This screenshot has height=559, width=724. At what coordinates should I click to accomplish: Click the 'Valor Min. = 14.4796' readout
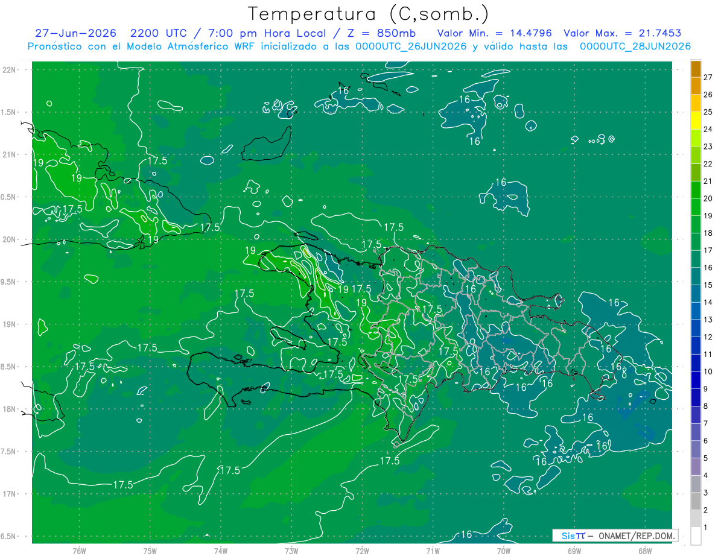pos(494,33)
